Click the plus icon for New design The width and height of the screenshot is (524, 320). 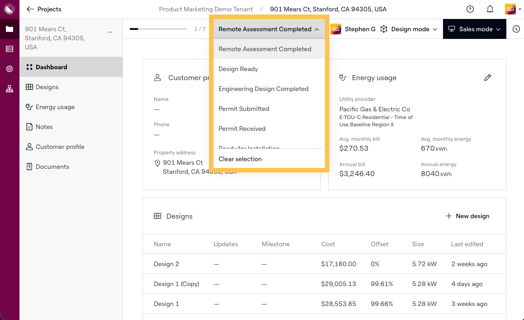(448, 216)
